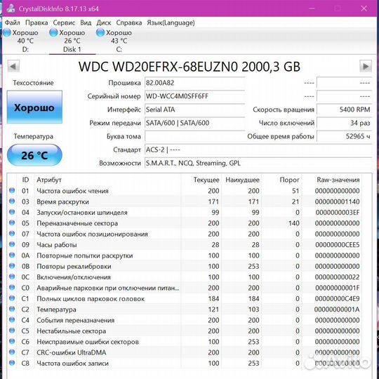The height and width of the screenshot is (379, 379).
Task: Click status dot of attribute C8 row
Action: 12,363
